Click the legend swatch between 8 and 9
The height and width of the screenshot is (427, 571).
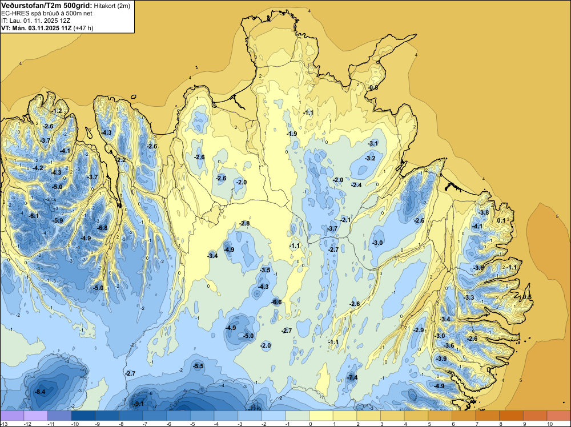512,416
